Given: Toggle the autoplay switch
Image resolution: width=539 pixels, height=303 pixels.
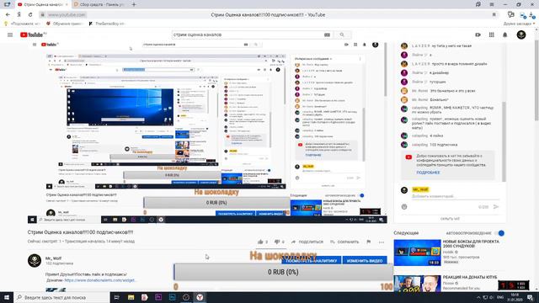Looking at the screenshot, I should click(500, 233).
